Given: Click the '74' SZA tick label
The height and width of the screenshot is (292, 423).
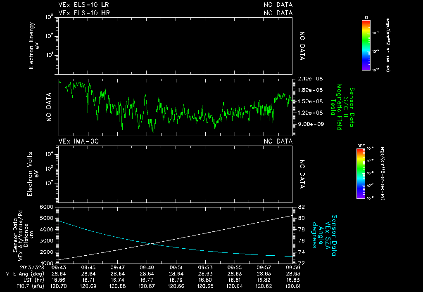Looking at the screenshot, I should (301, 252).
